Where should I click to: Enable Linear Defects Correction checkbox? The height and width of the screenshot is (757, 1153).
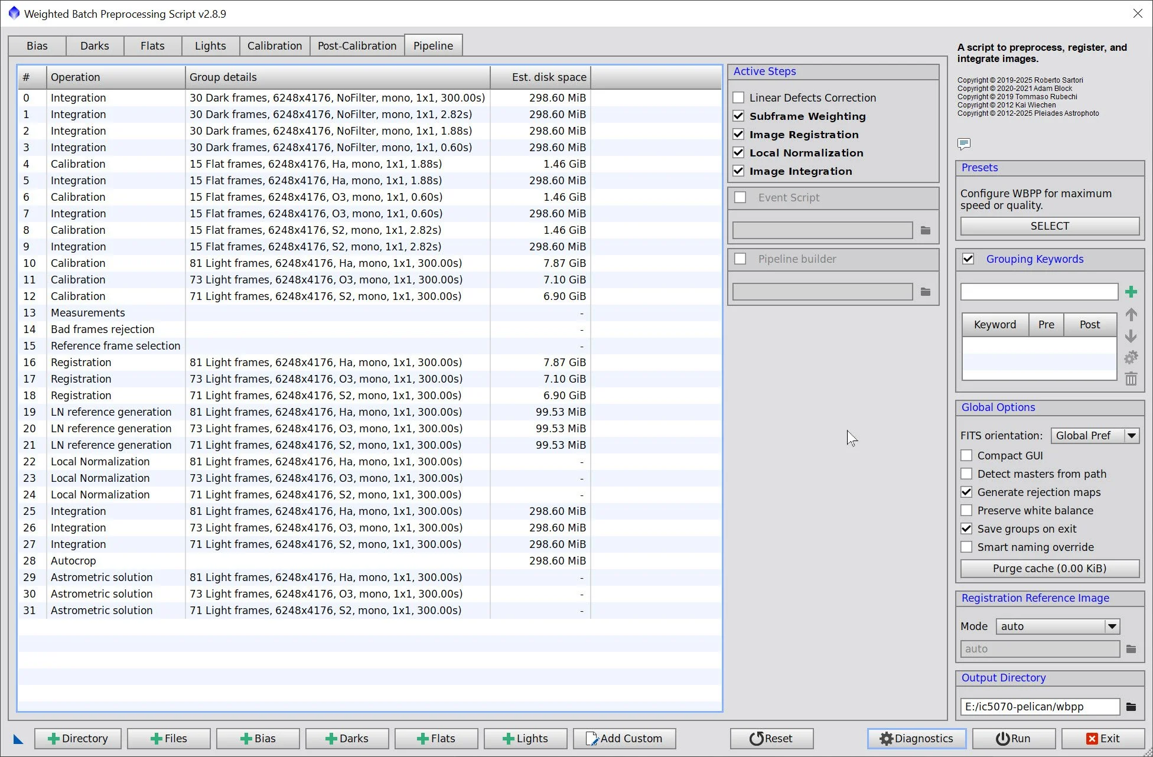[738, 97]
